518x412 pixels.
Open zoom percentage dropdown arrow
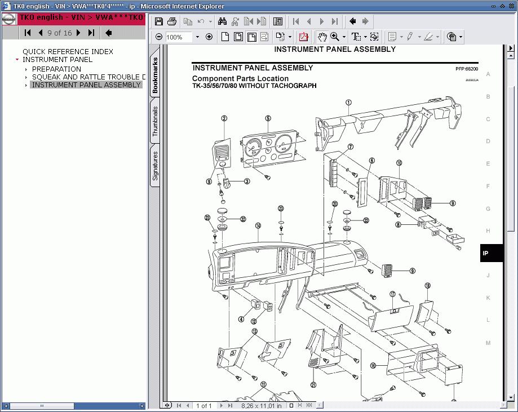pyautogui.click(x=197, y=37)
